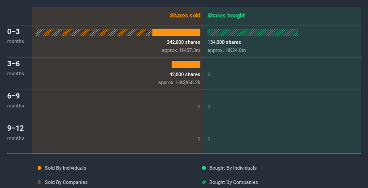Image resolution: width=368 pixels, height=188 pixels.
Task: Click the approx. HK$7.3m label
Action: coord(181,50)
